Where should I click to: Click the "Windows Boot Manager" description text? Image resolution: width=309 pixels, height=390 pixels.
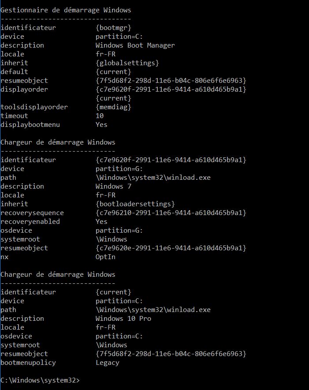135,45
